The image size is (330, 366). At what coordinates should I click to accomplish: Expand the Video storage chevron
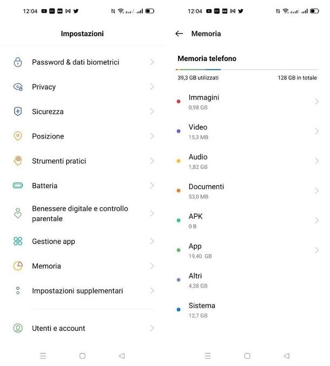(316, 131)
